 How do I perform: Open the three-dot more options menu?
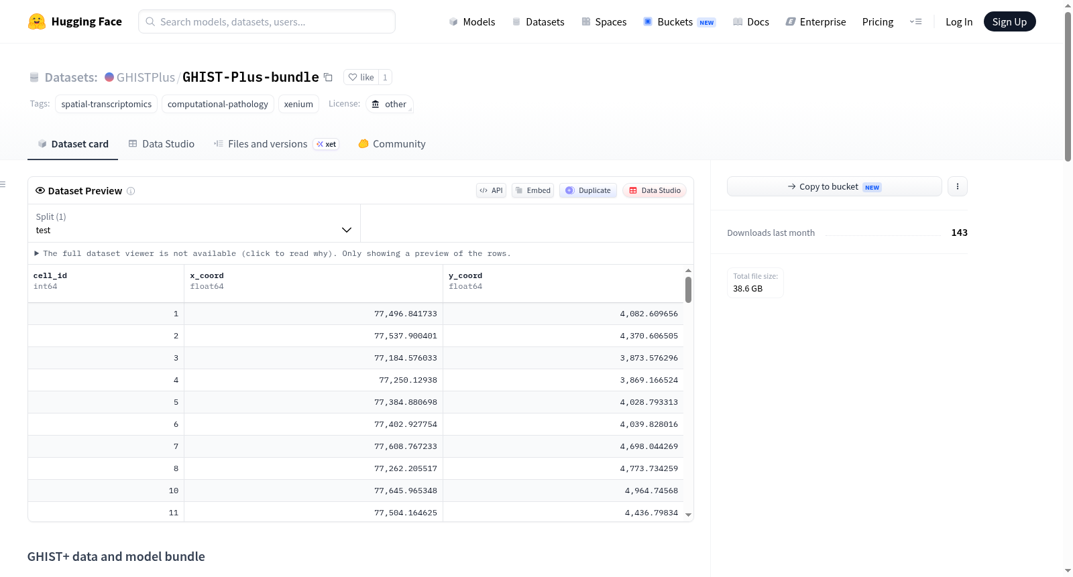click(x=958, y=186)
